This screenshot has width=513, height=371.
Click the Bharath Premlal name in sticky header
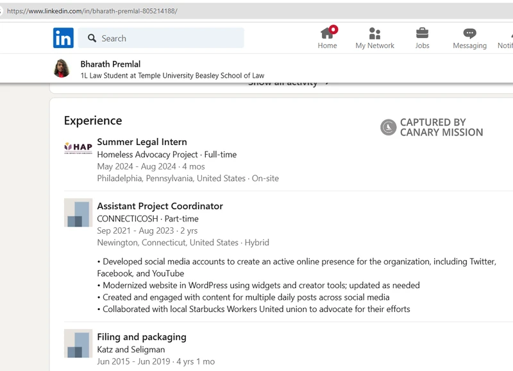click(x=110, y=64)
